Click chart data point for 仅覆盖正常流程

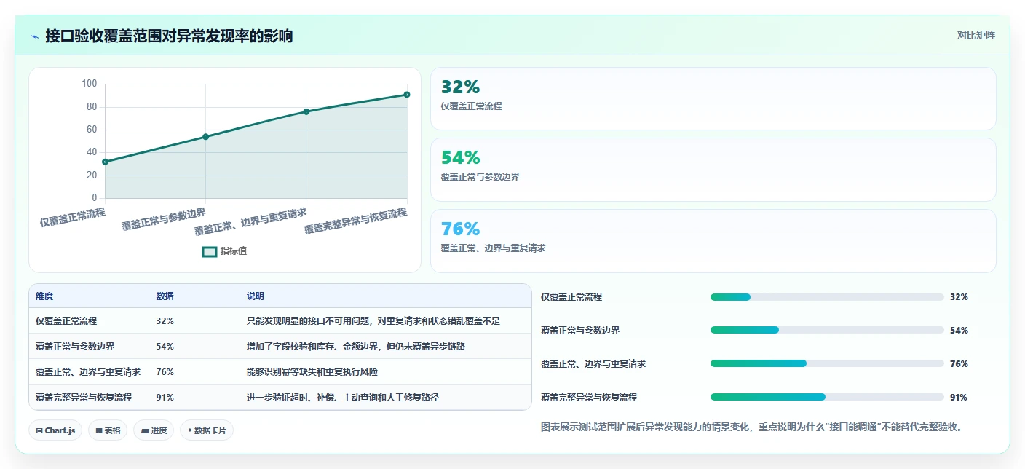pyautogui.click(x=105, y=162)
